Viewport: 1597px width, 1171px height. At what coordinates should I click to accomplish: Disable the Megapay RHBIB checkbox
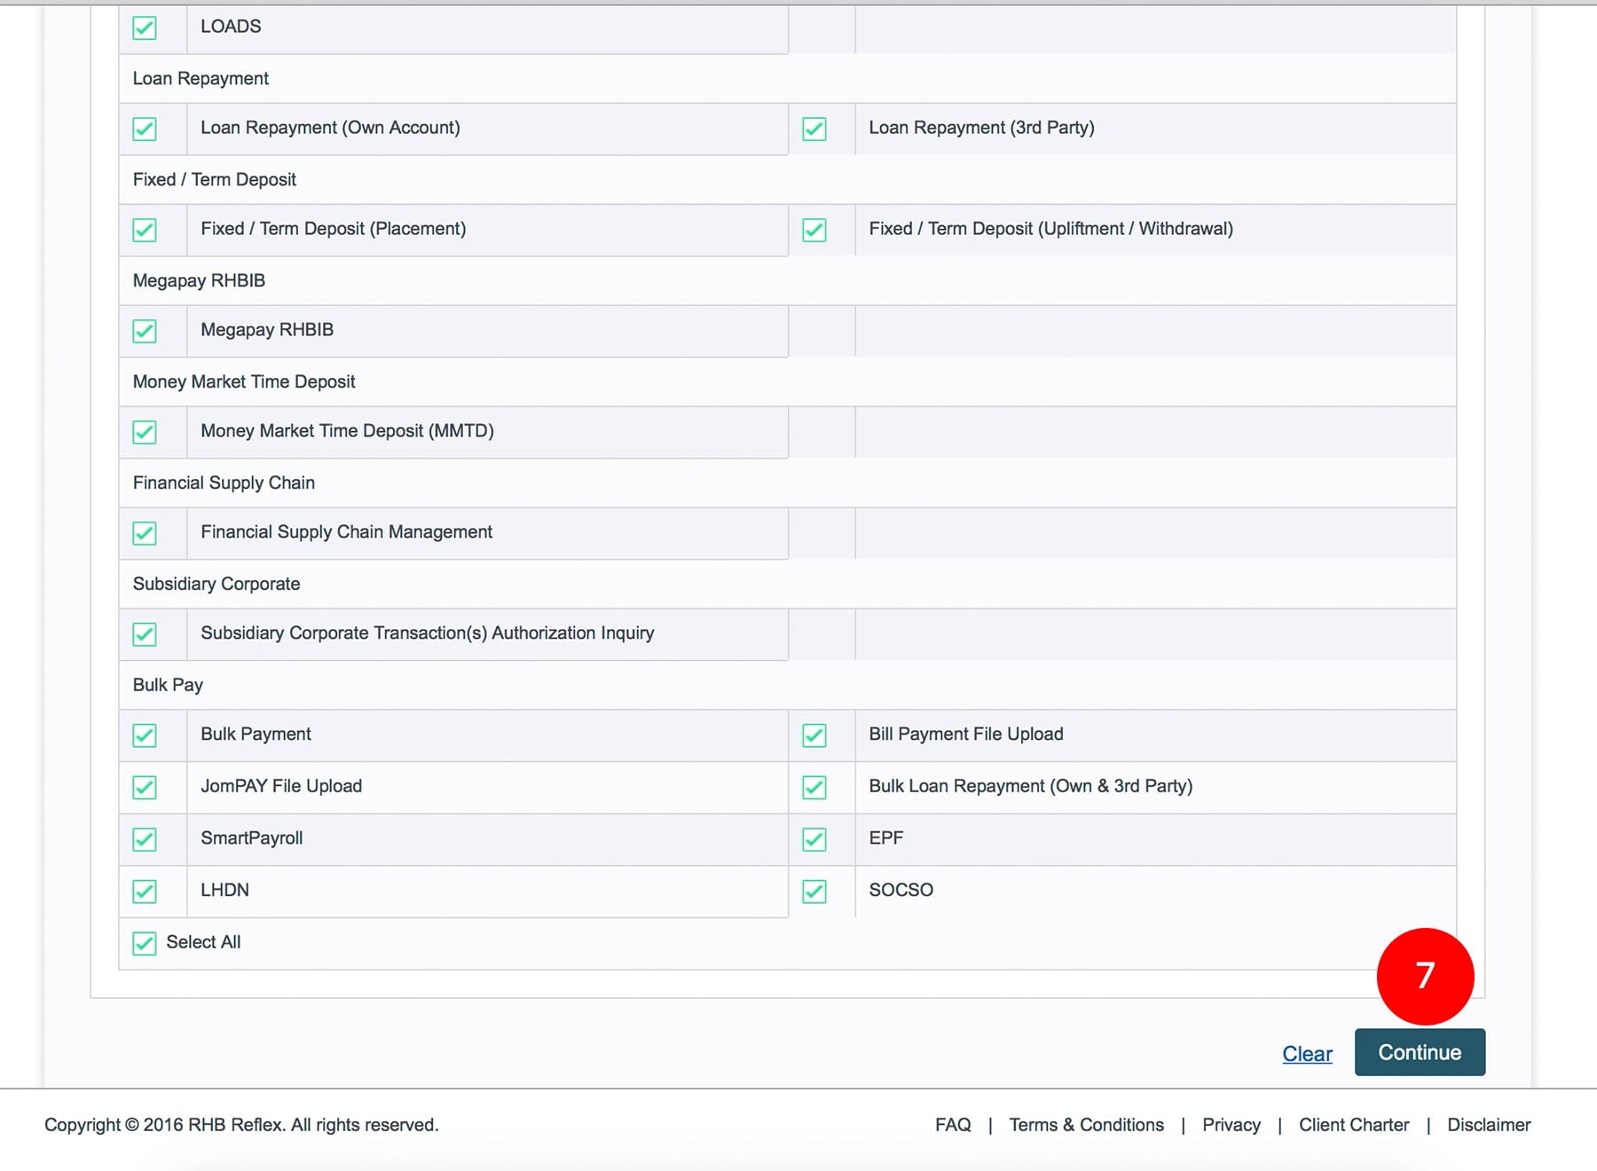145,332
